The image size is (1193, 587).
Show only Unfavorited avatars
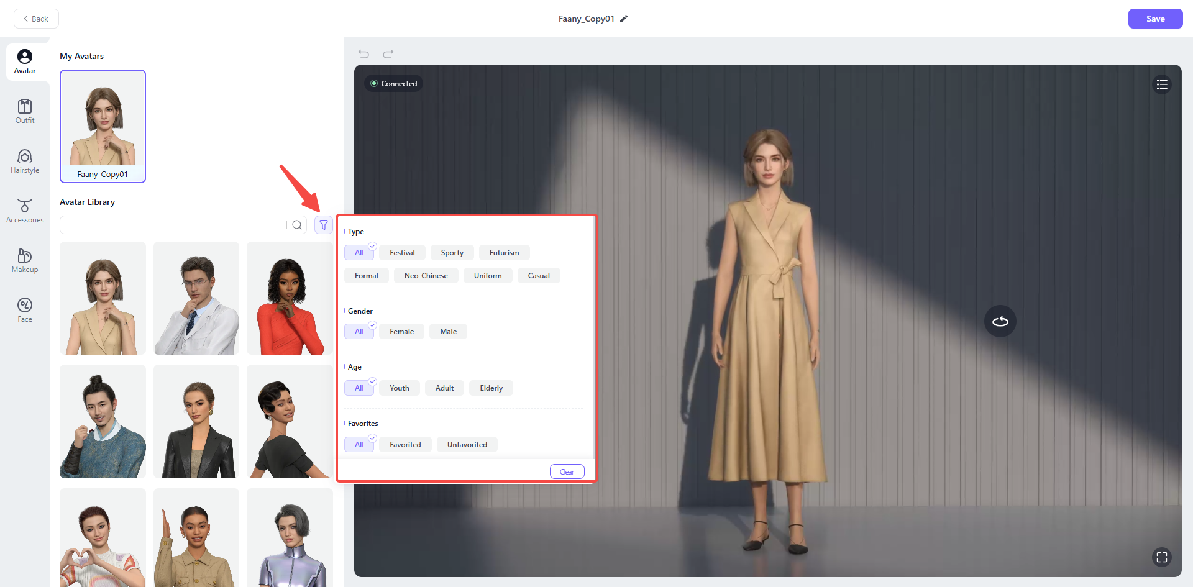(x=467, y=444)
